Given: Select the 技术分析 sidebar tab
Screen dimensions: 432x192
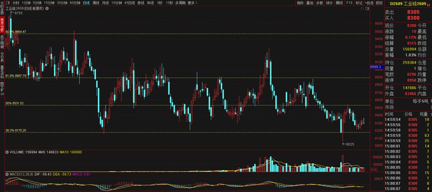Looking at the screenshot, I should tap(2, 25).
